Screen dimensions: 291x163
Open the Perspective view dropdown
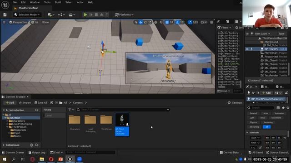click(18, 22)
